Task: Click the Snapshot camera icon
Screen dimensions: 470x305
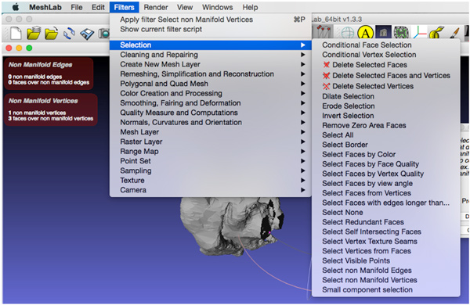Action: [104, 33]
